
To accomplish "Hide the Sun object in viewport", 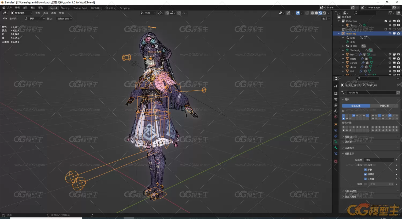I will click(390, 25).
